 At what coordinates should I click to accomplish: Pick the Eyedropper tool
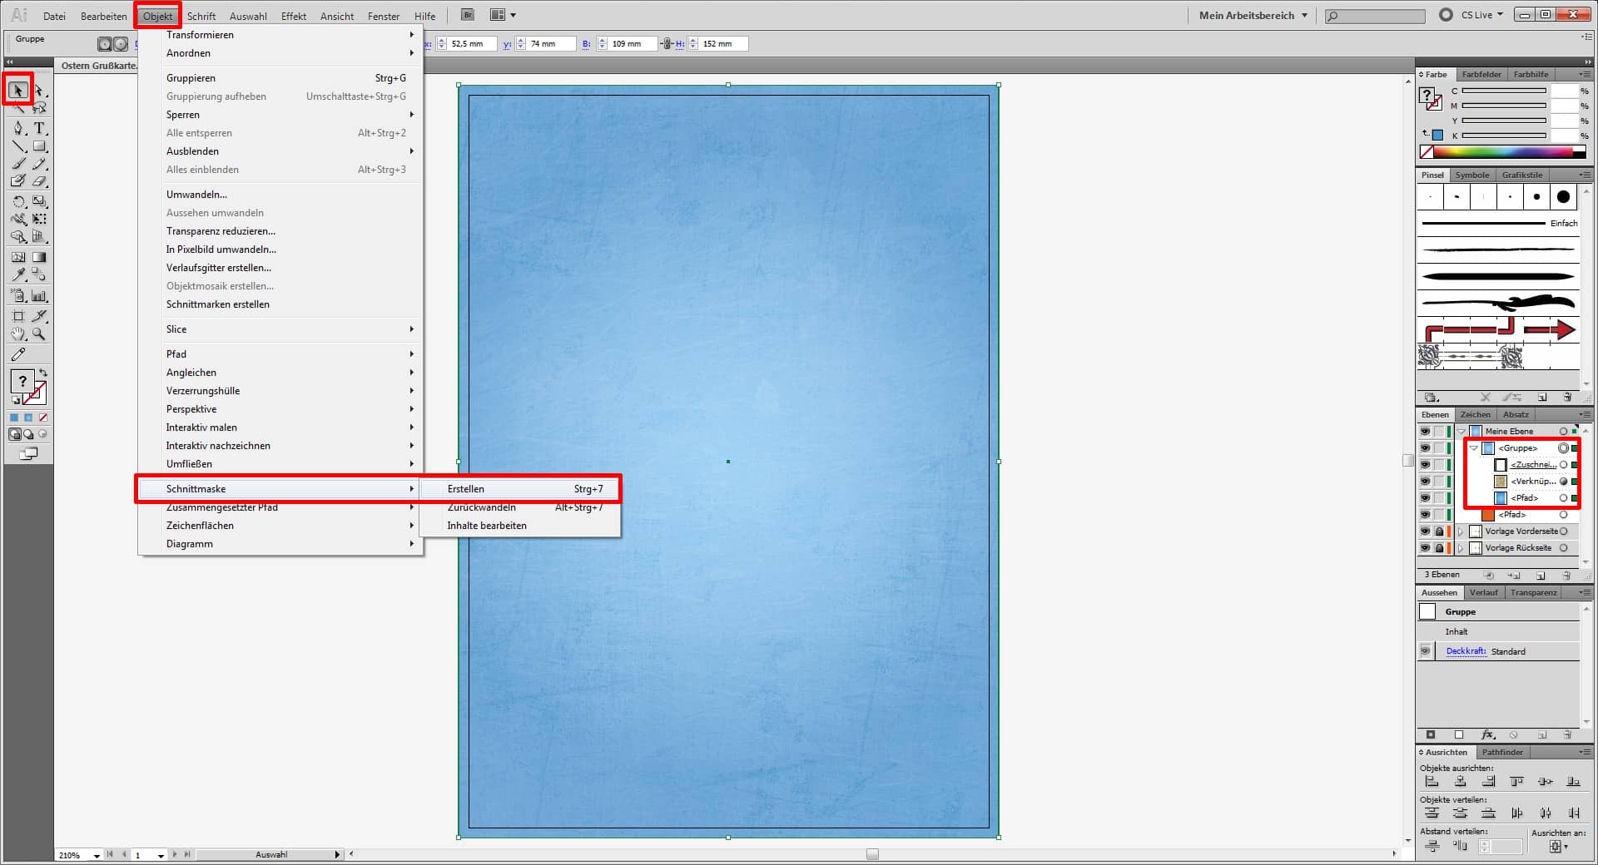(x=18, y=275)
